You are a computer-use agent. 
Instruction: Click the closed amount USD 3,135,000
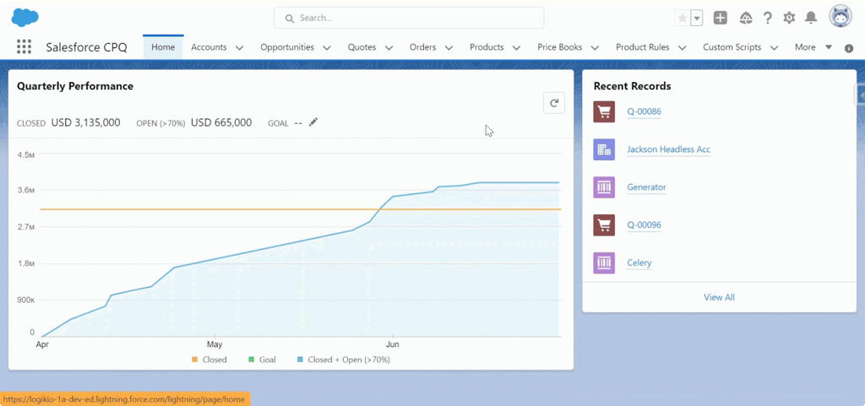pyautogui.click(x=85, y=123)
